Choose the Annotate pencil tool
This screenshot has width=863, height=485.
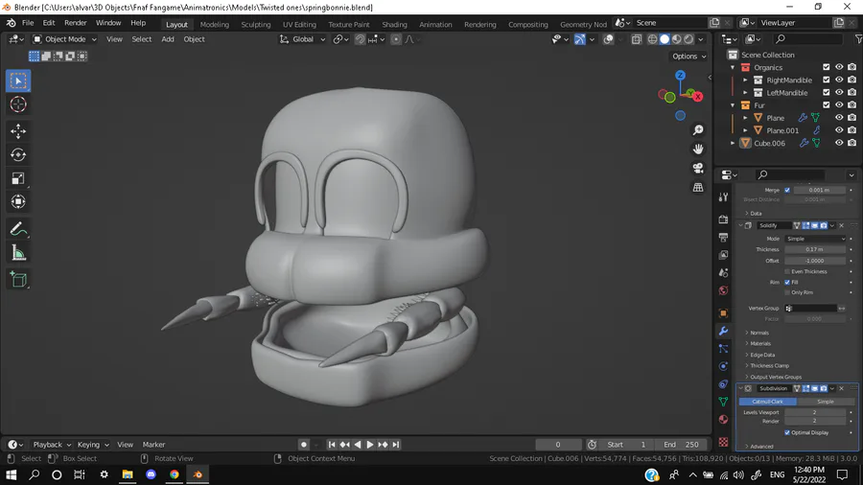(x=18, y=230)
